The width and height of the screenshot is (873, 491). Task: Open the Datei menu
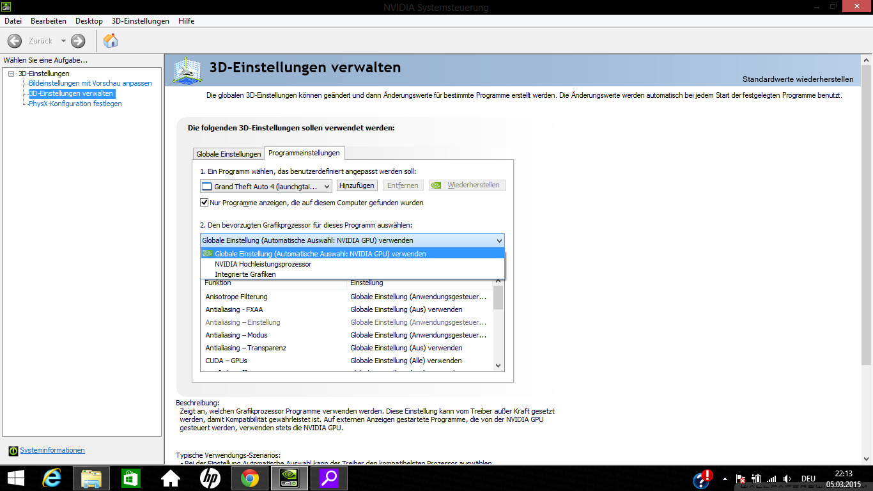point(13,21)
